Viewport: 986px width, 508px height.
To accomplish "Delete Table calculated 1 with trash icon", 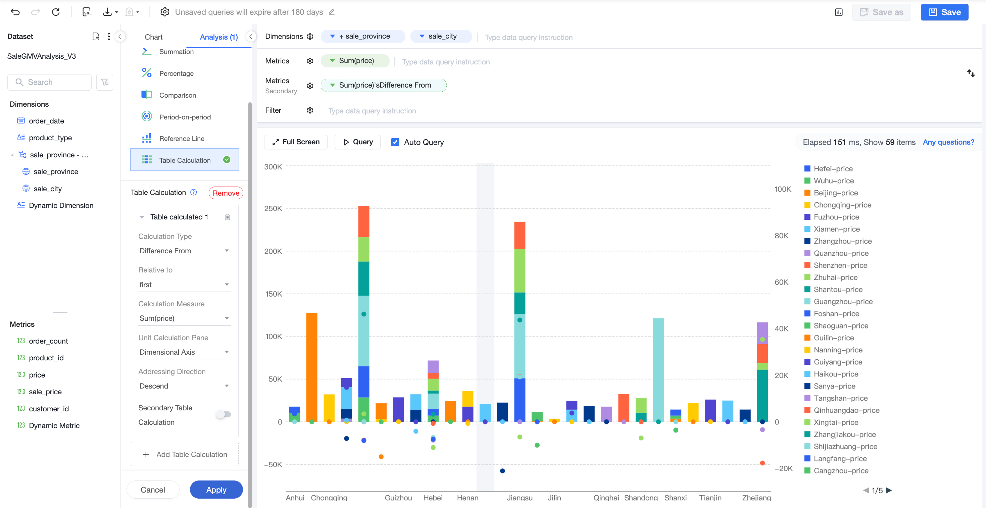I will click(227, 217).
